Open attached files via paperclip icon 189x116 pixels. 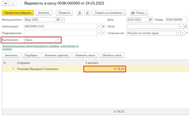[x=87, y=13]
